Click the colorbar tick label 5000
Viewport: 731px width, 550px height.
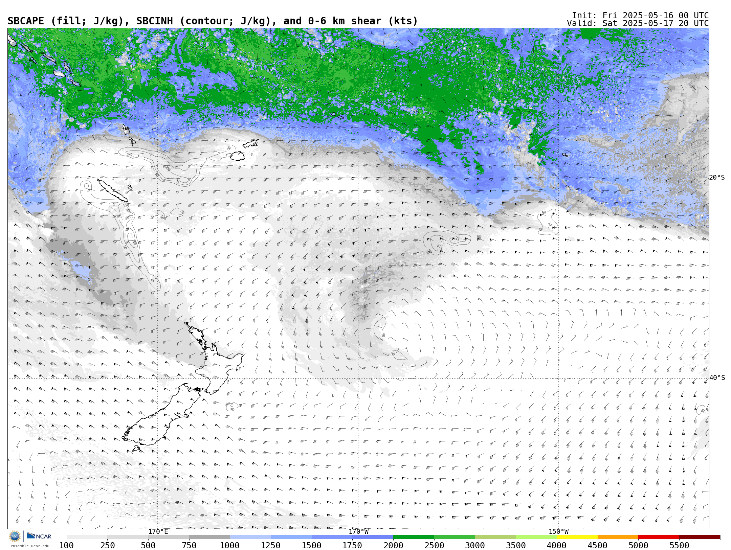[638, 546]
